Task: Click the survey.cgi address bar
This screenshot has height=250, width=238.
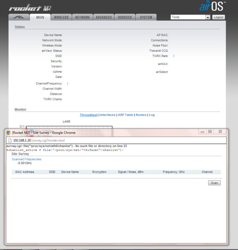Action: pyautogui.click(x=117, y=140)
